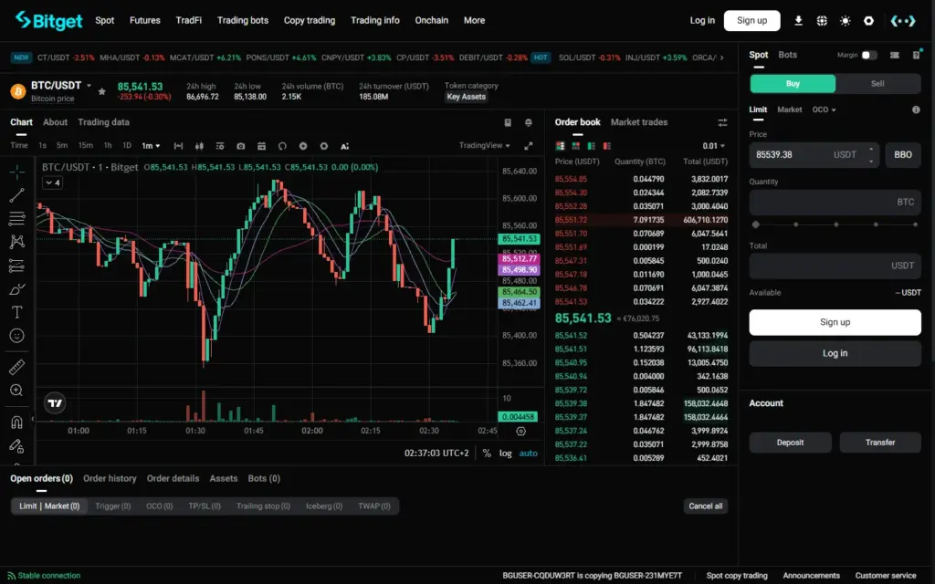935x584 pixels.
Task: Click the Price input field
Action: pos(814,155)
